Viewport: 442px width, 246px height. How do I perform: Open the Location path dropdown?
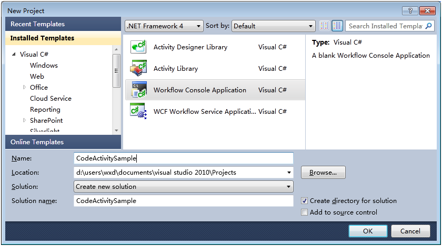(x=289, y=173)
